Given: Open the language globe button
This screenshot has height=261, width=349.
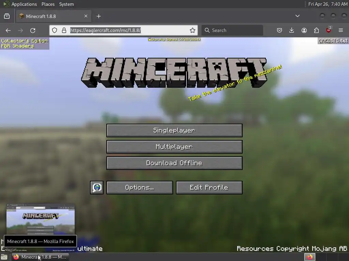Looking at the screenshot, I should click(97, 188).
